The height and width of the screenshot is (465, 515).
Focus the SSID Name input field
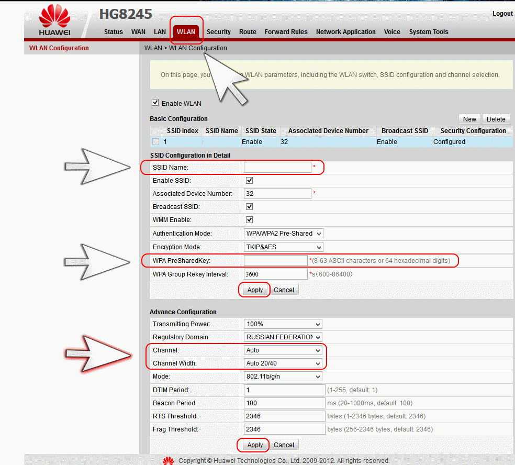pos(277,168)
